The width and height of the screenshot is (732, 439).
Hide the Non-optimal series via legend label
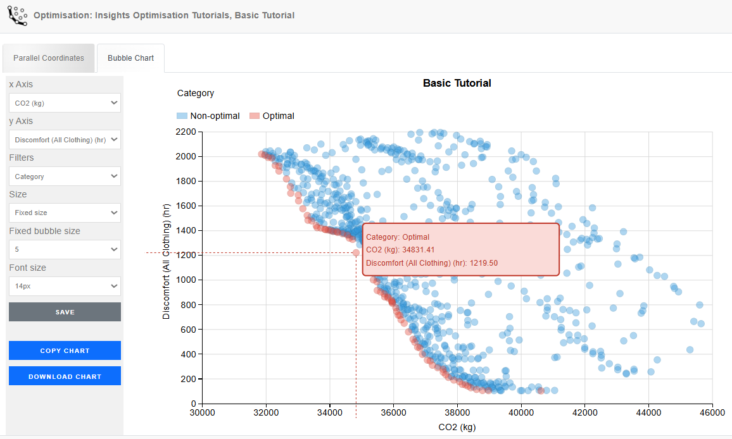[215, 116]
